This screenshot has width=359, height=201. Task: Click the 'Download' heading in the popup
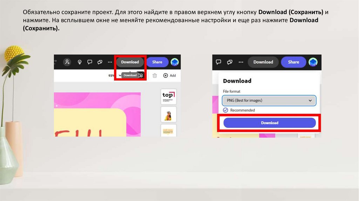pos(237,81)
